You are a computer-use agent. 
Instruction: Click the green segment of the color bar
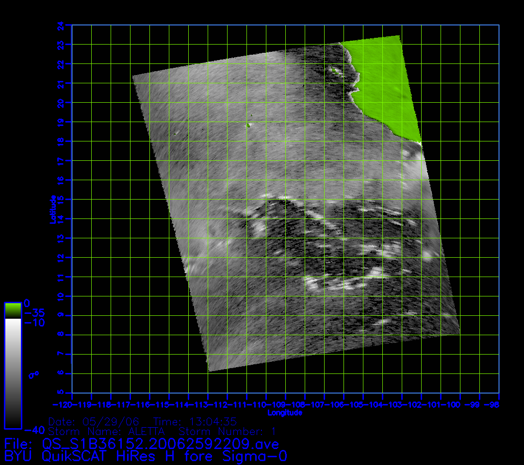13,310
